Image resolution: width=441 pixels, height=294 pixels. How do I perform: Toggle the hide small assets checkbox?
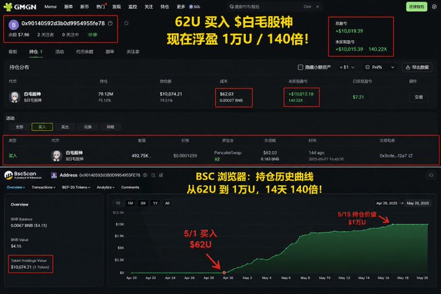300,67
